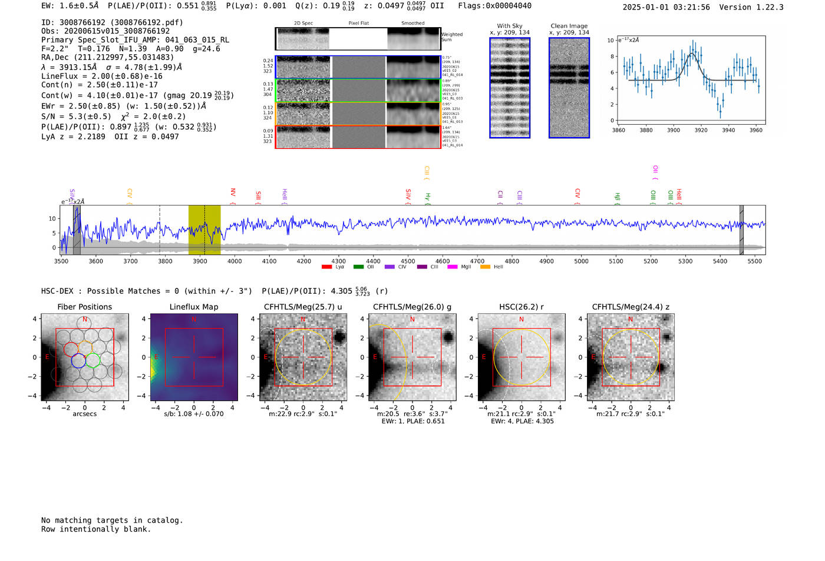Click the LineFlux = 2.00(±0.68)e-16 value

click(102, 76)
